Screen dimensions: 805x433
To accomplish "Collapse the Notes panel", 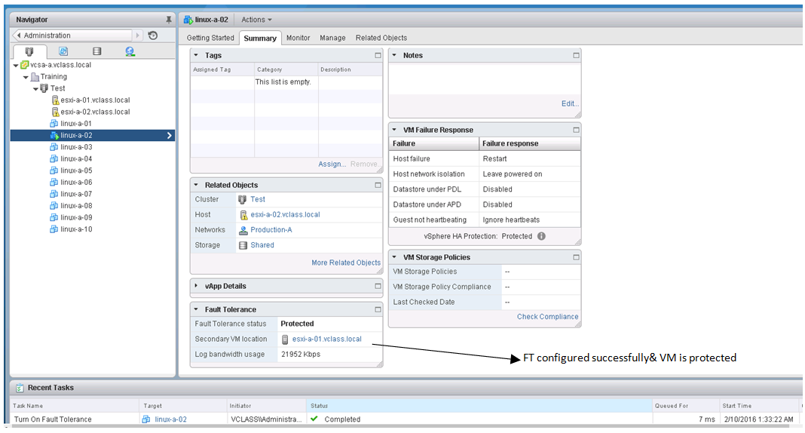I will pos(394,55).
